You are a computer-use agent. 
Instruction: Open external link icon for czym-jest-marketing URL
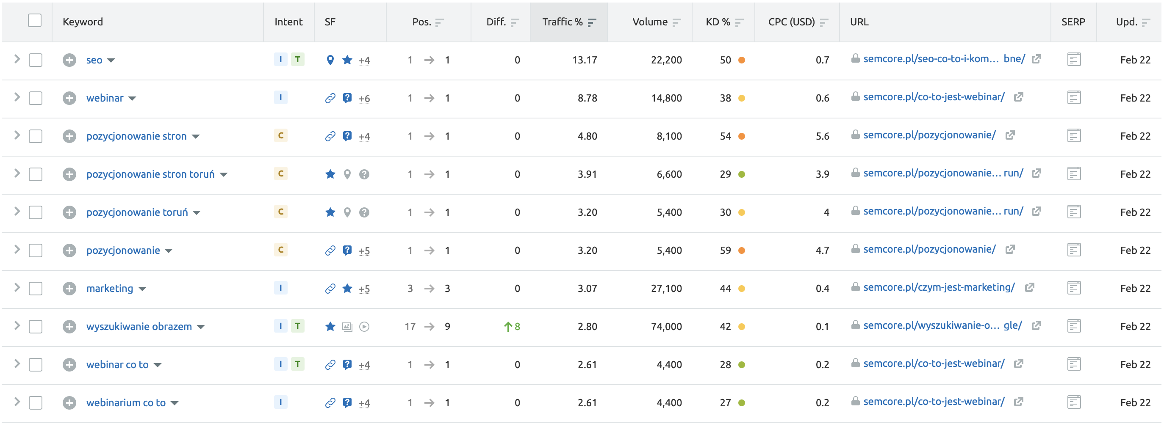1029,287
